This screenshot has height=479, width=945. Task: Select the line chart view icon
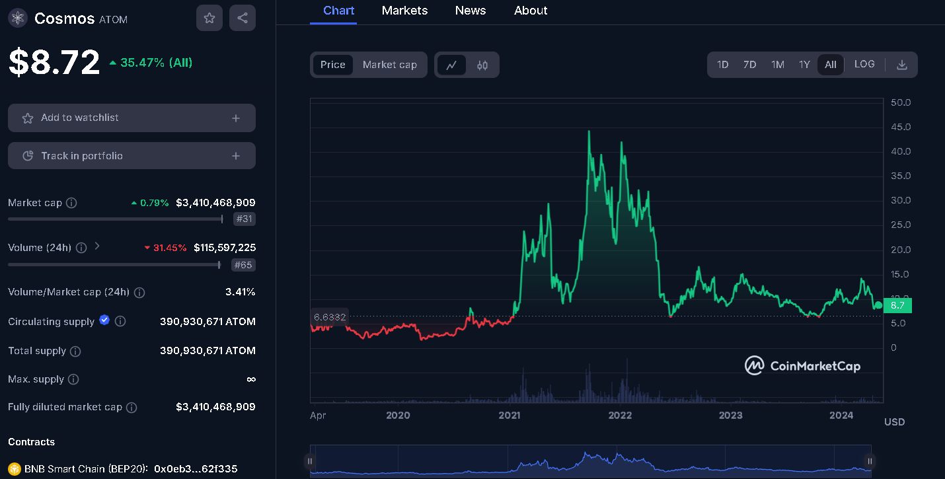[452, 65]
